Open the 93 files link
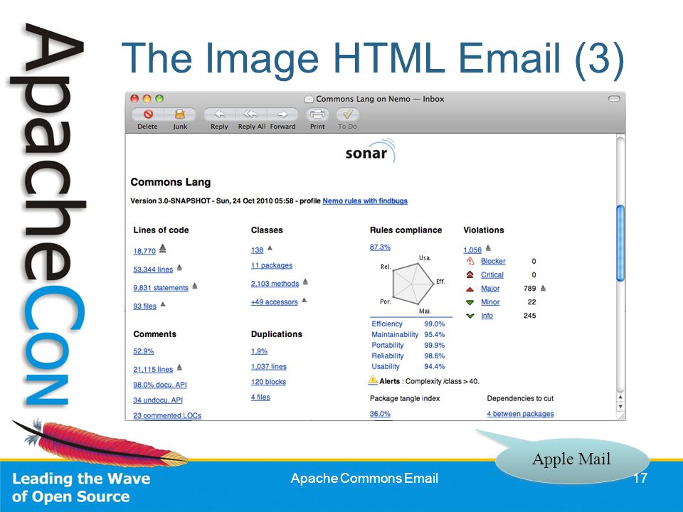The height and width of the screenshot is (512, 683). (x=144, y=306)
